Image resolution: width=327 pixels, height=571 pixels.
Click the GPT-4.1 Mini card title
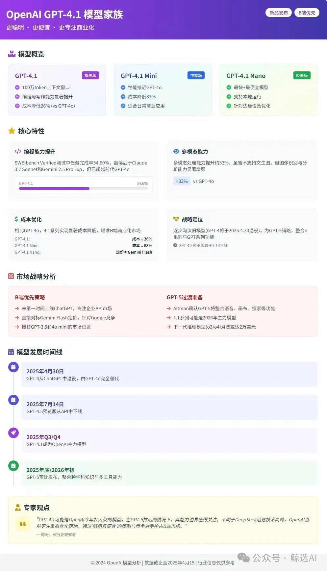139,76
